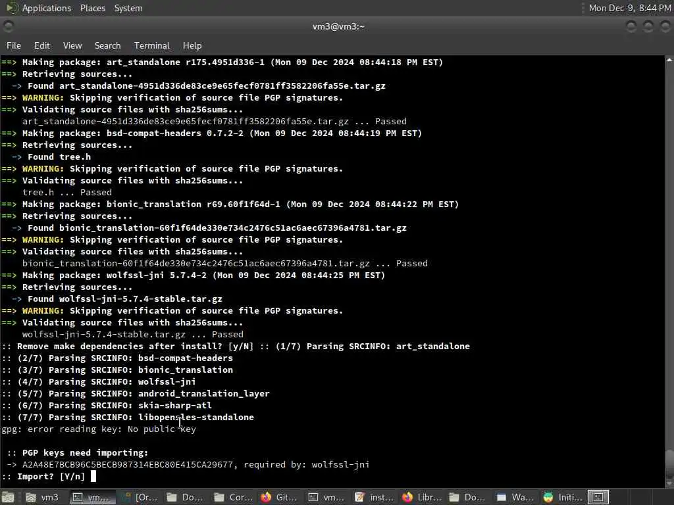
Task: Click '(2/7) Parsing SRCINFO: bsd-compat-headers' line
Action: 117,358
